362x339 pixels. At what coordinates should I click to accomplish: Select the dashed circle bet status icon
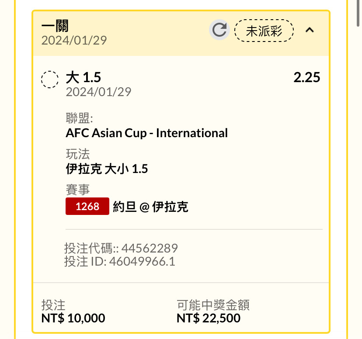[50, 80]
